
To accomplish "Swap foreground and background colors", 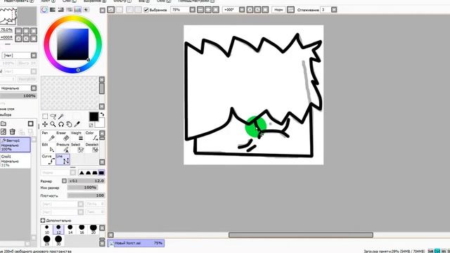I will coord(102,114).
